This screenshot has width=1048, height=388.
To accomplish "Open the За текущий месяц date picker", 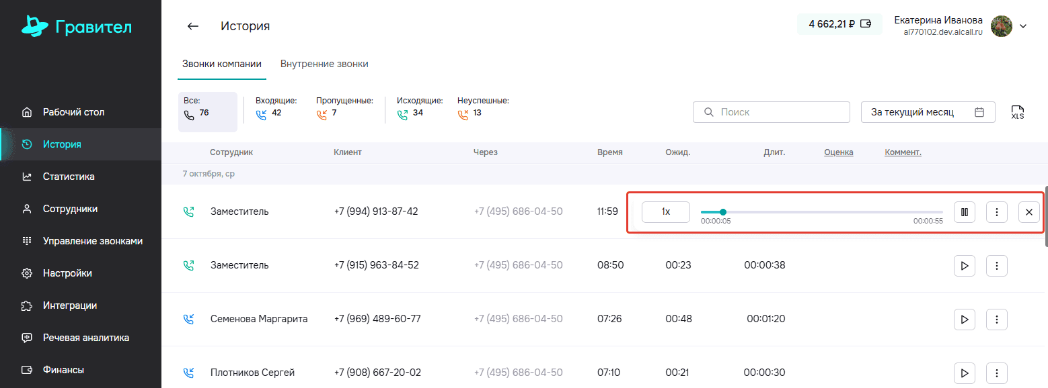I will pyautogui.click(x=928, y=112).
